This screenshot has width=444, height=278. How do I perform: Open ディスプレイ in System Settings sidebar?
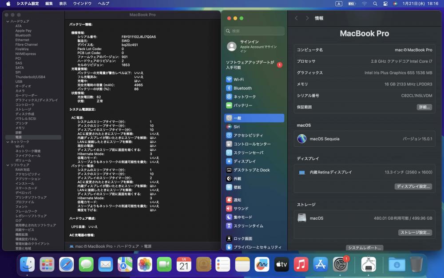pyautogui.click(x=254, y=161)
